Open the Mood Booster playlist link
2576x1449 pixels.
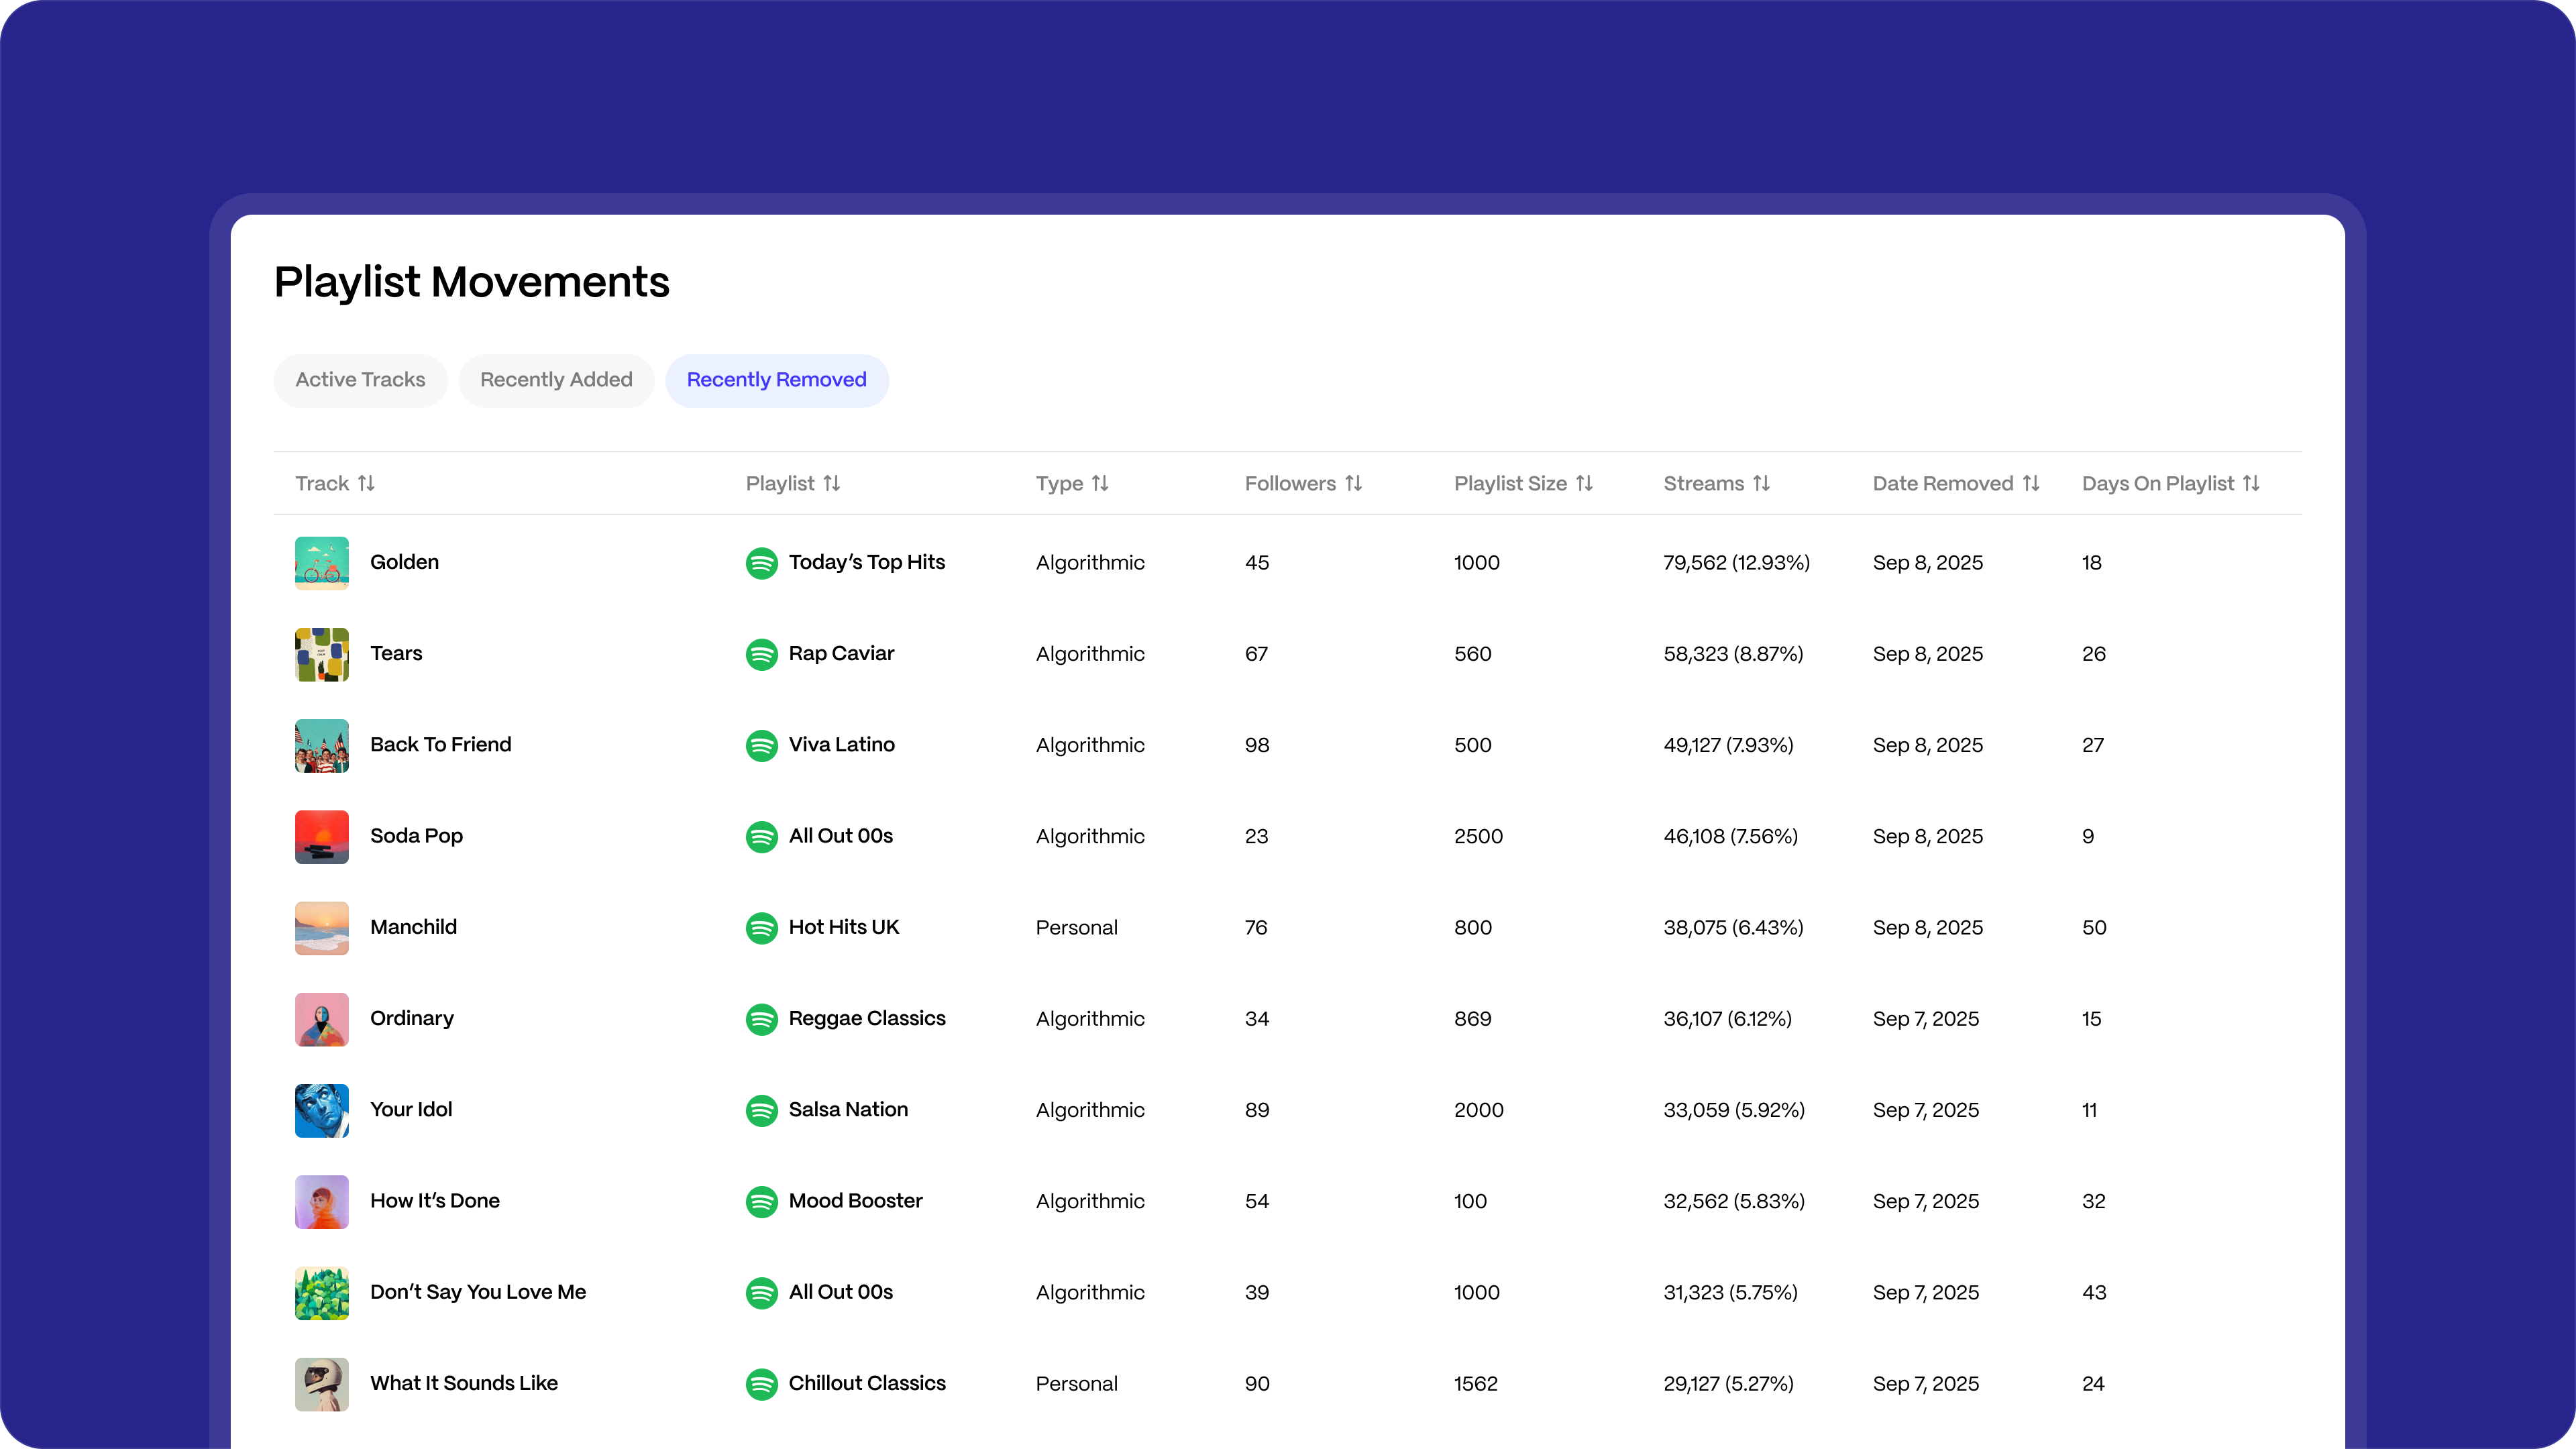click(855, 1201)
